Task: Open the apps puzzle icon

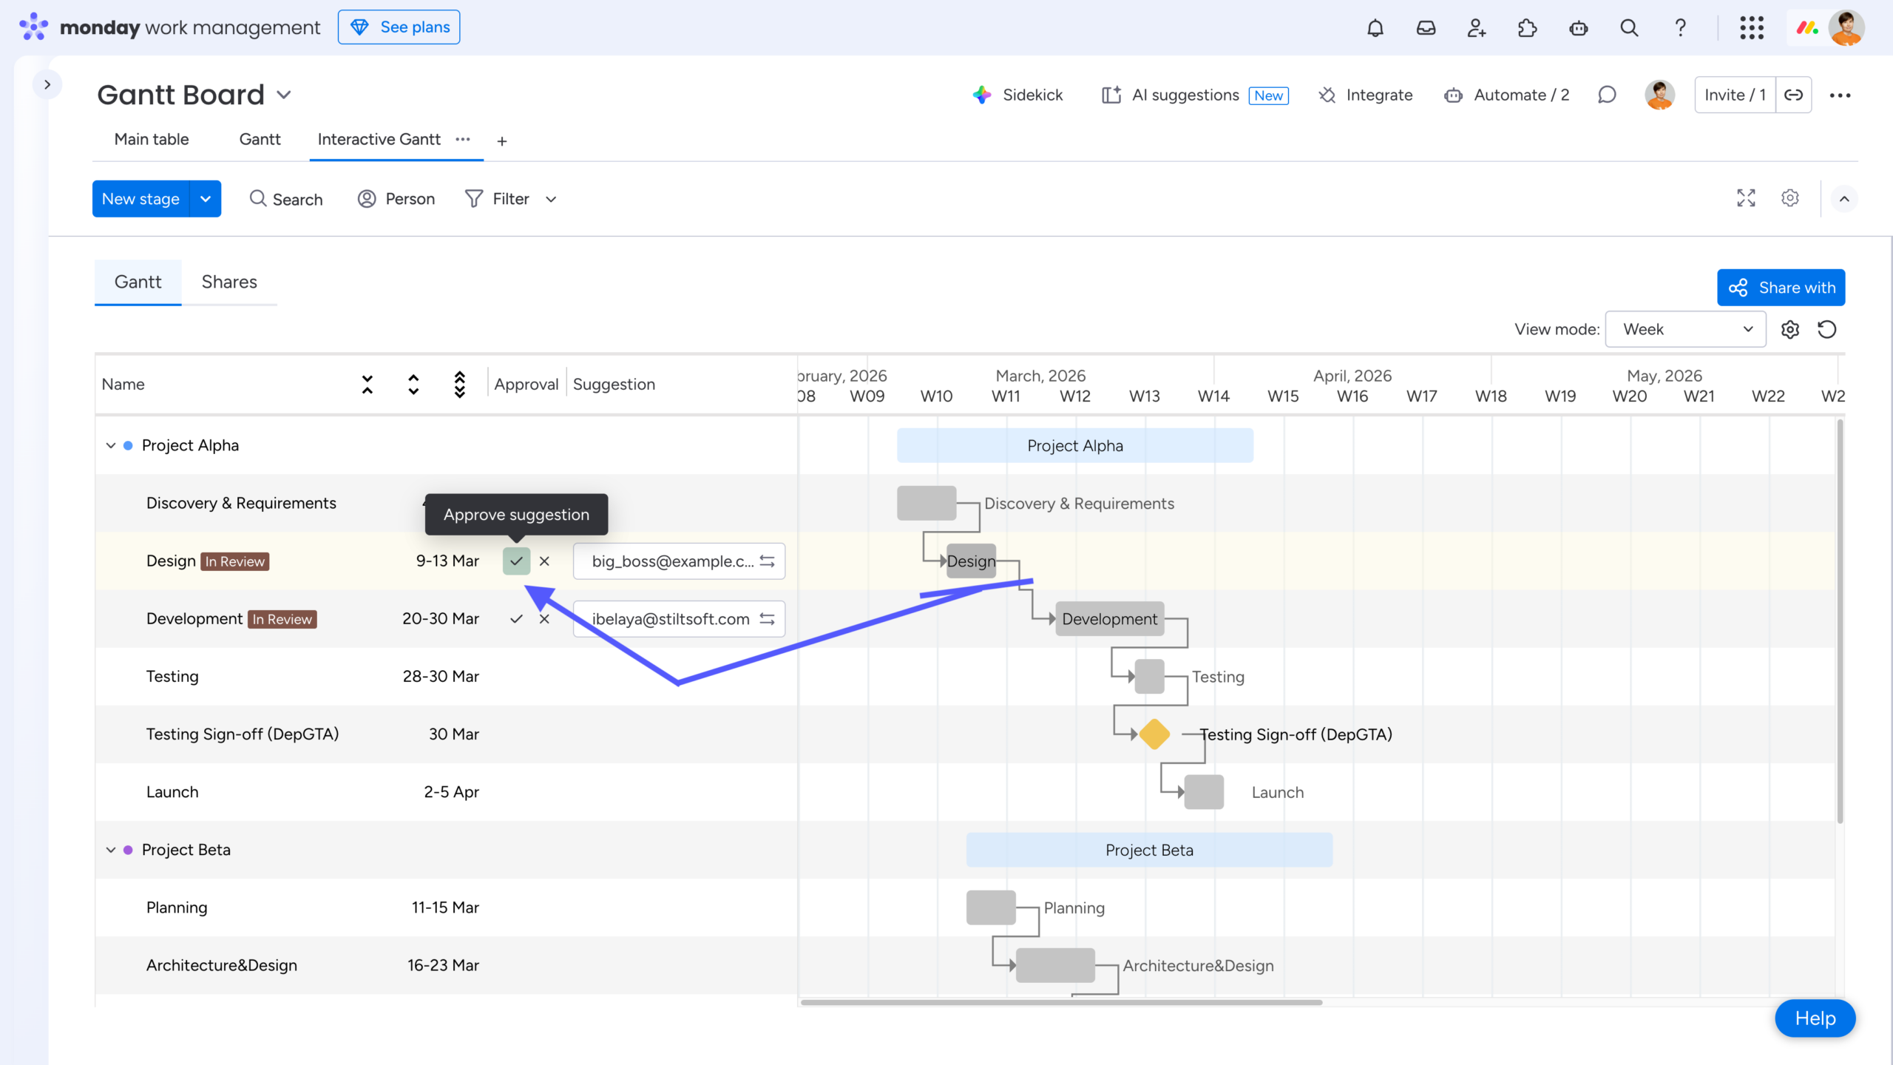Action: pos(1527,27)
